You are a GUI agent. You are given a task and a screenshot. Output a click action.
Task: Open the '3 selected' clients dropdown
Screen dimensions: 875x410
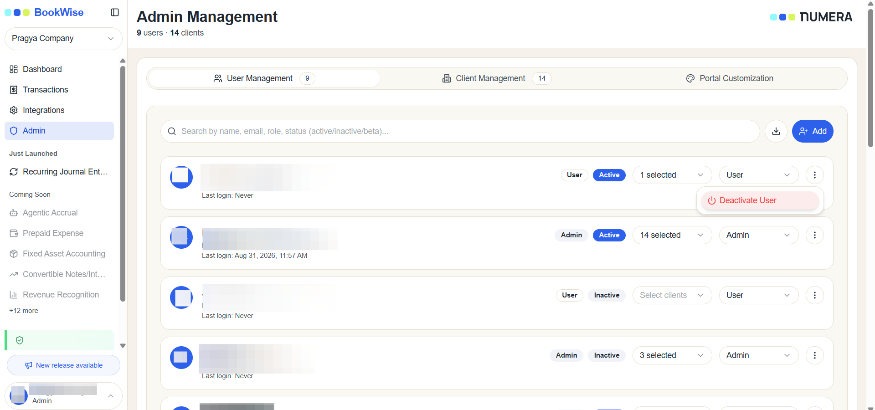pos(672,355)
